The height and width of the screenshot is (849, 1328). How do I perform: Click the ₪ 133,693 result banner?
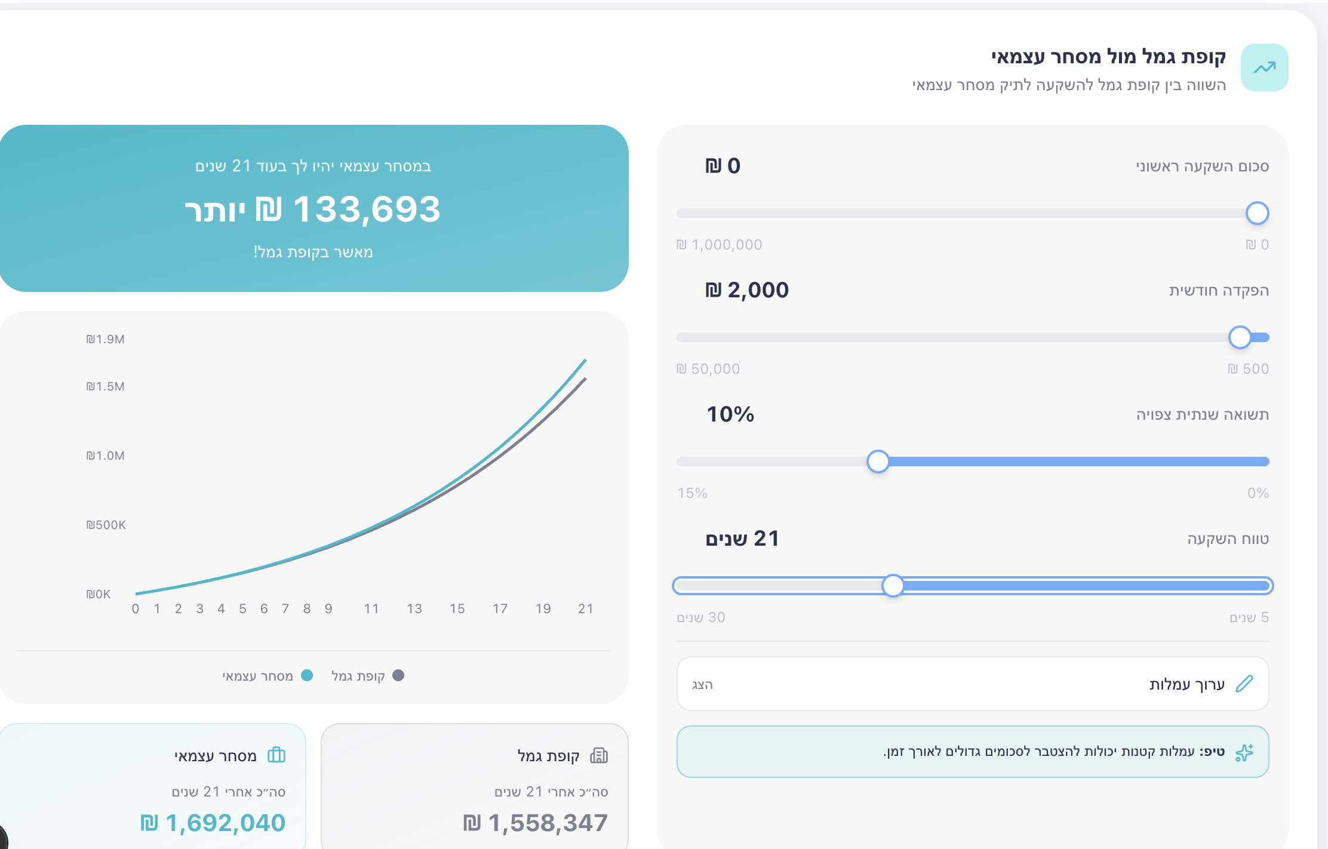pyautogui.click(x=313, y=210)
